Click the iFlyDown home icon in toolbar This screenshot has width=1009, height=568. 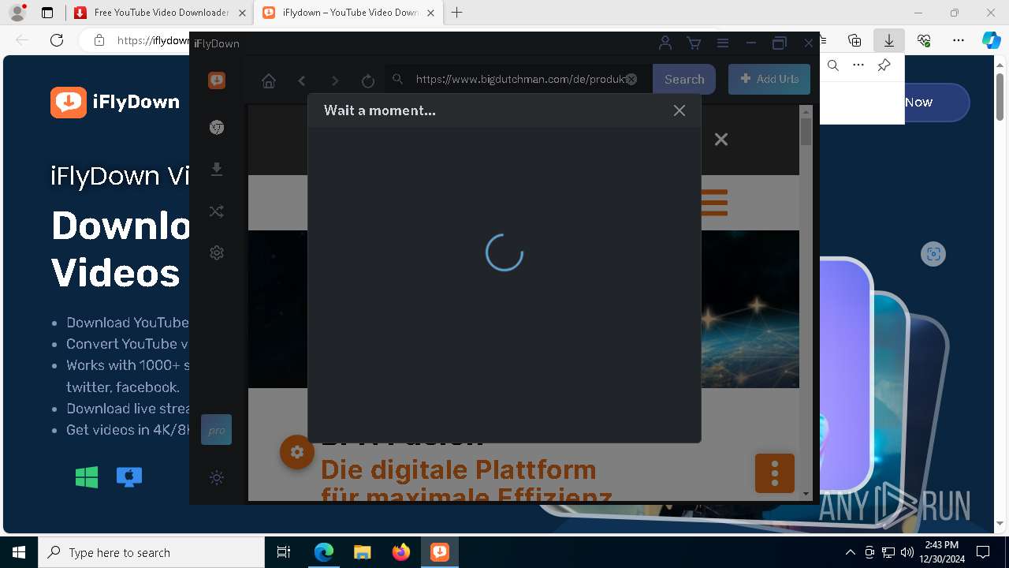point(269,80)
